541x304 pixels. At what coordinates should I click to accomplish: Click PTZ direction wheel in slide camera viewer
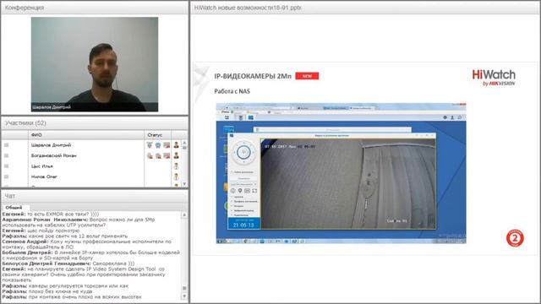point(243,152)
